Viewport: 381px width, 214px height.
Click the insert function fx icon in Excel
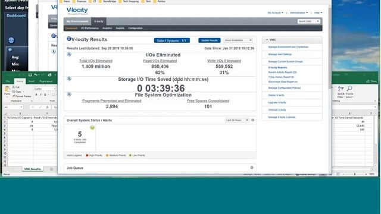[x=48, y=107]
